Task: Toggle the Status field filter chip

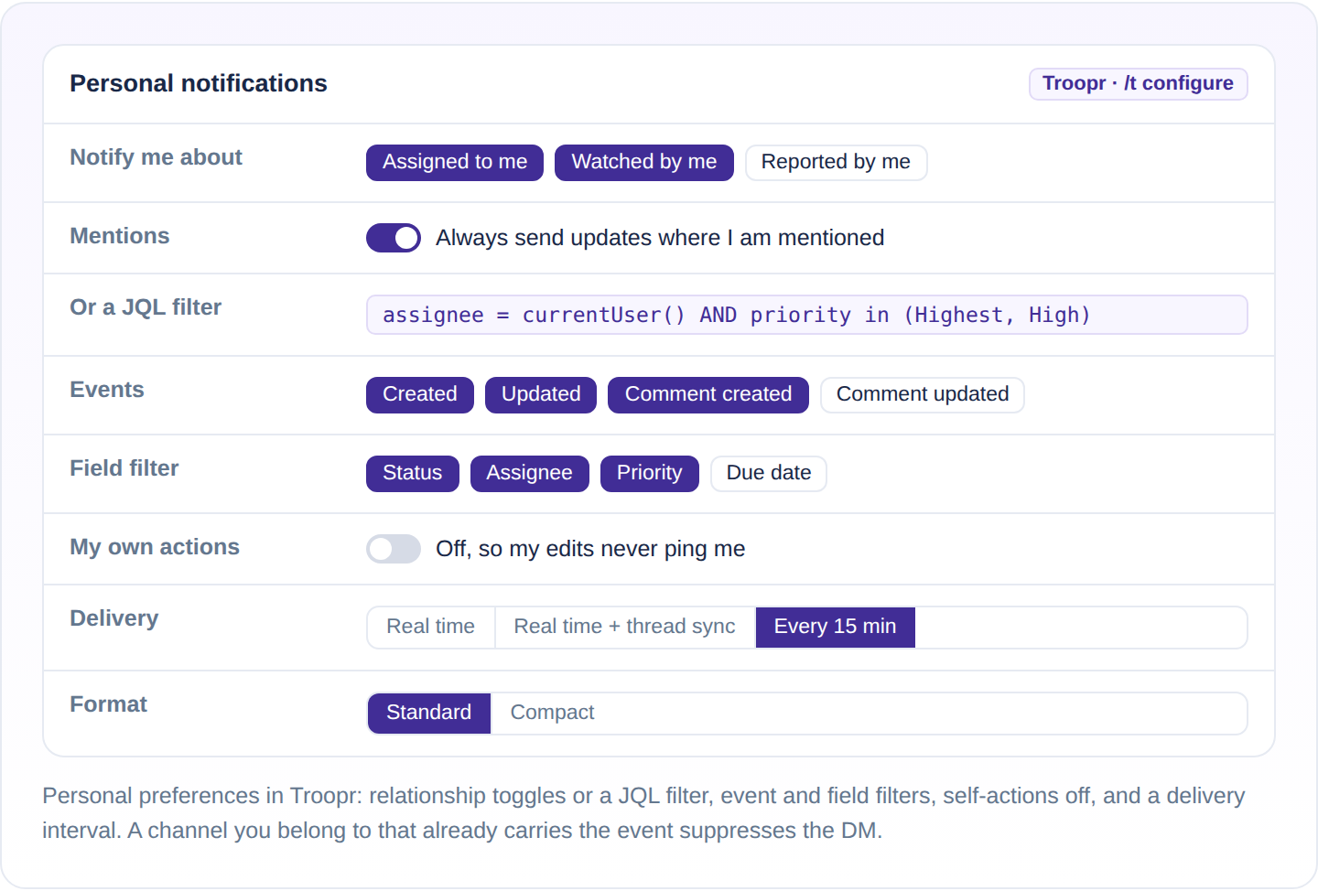Action: (413, 474)
